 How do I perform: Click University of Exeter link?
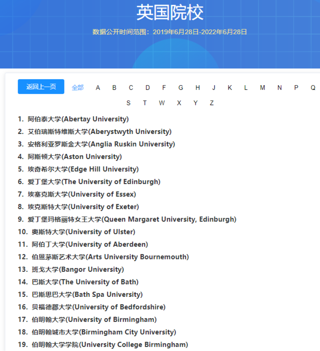click(x=83, y=207)
